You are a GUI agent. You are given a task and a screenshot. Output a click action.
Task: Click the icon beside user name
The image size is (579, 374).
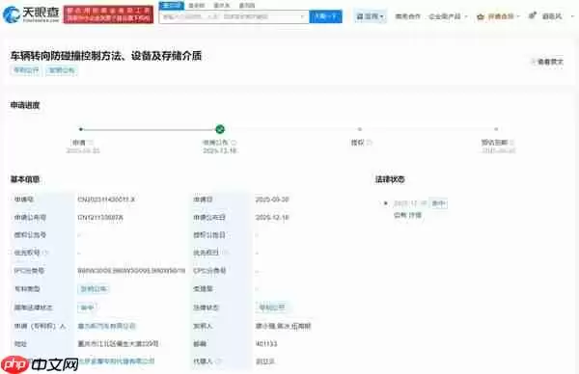click(532, 15)
